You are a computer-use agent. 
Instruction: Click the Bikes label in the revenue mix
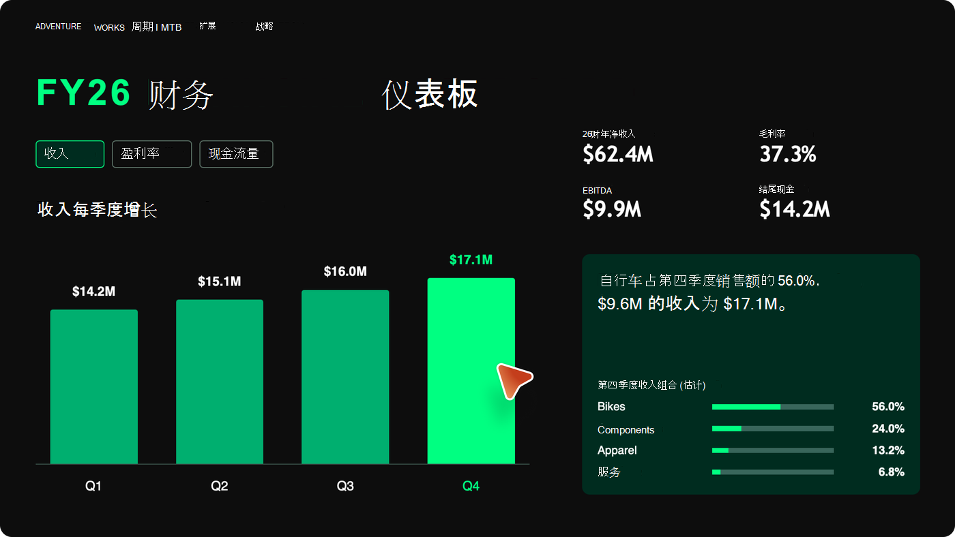(611, 407)
